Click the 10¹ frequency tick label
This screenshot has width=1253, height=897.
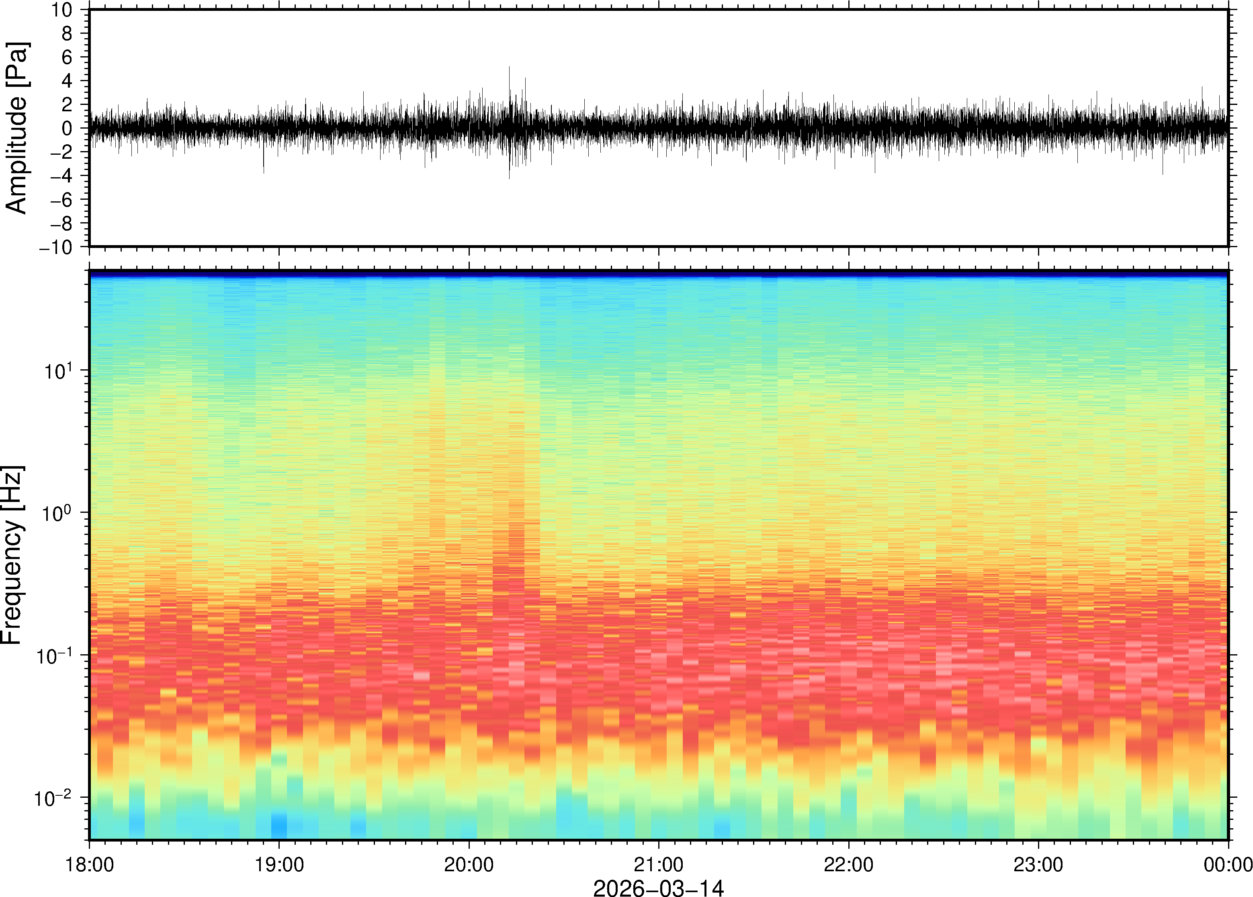click(58, 371)
